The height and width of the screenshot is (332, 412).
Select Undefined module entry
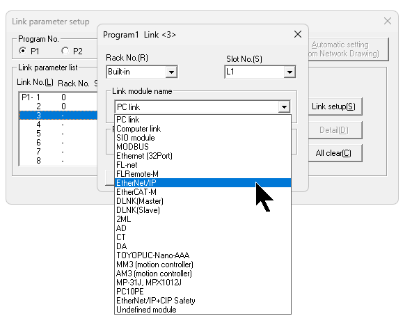[x=203, y=310]
